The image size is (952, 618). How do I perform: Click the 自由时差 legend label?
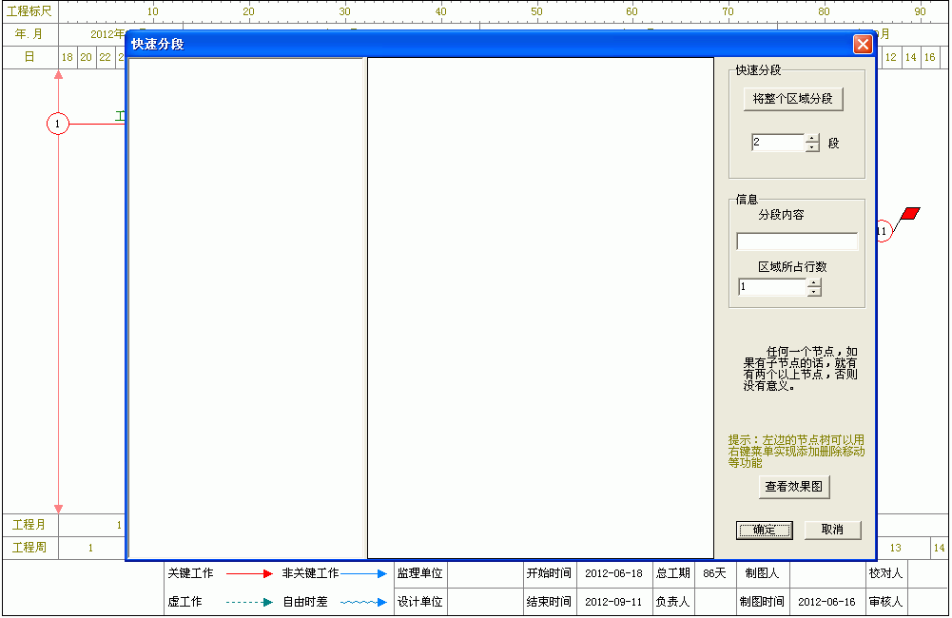coord(304,602)
